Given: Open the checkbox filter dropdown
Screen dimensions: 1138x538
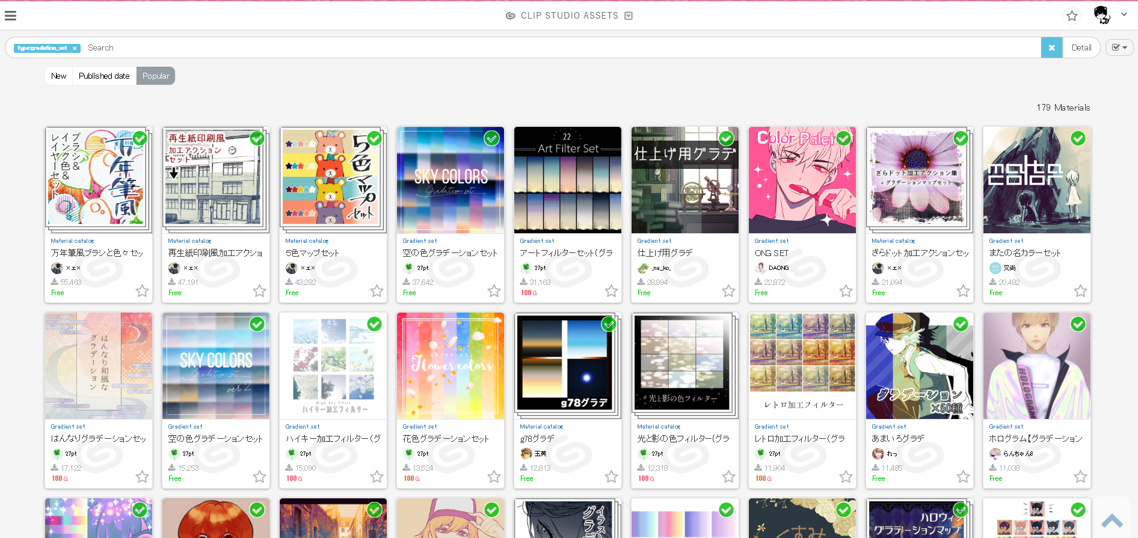Looking at the screenshot, I should coord(1119,47).
